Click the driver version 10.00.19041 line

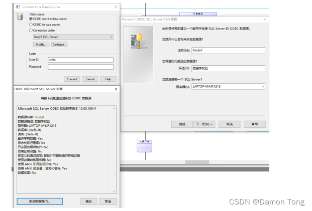[x=57, y=109]
